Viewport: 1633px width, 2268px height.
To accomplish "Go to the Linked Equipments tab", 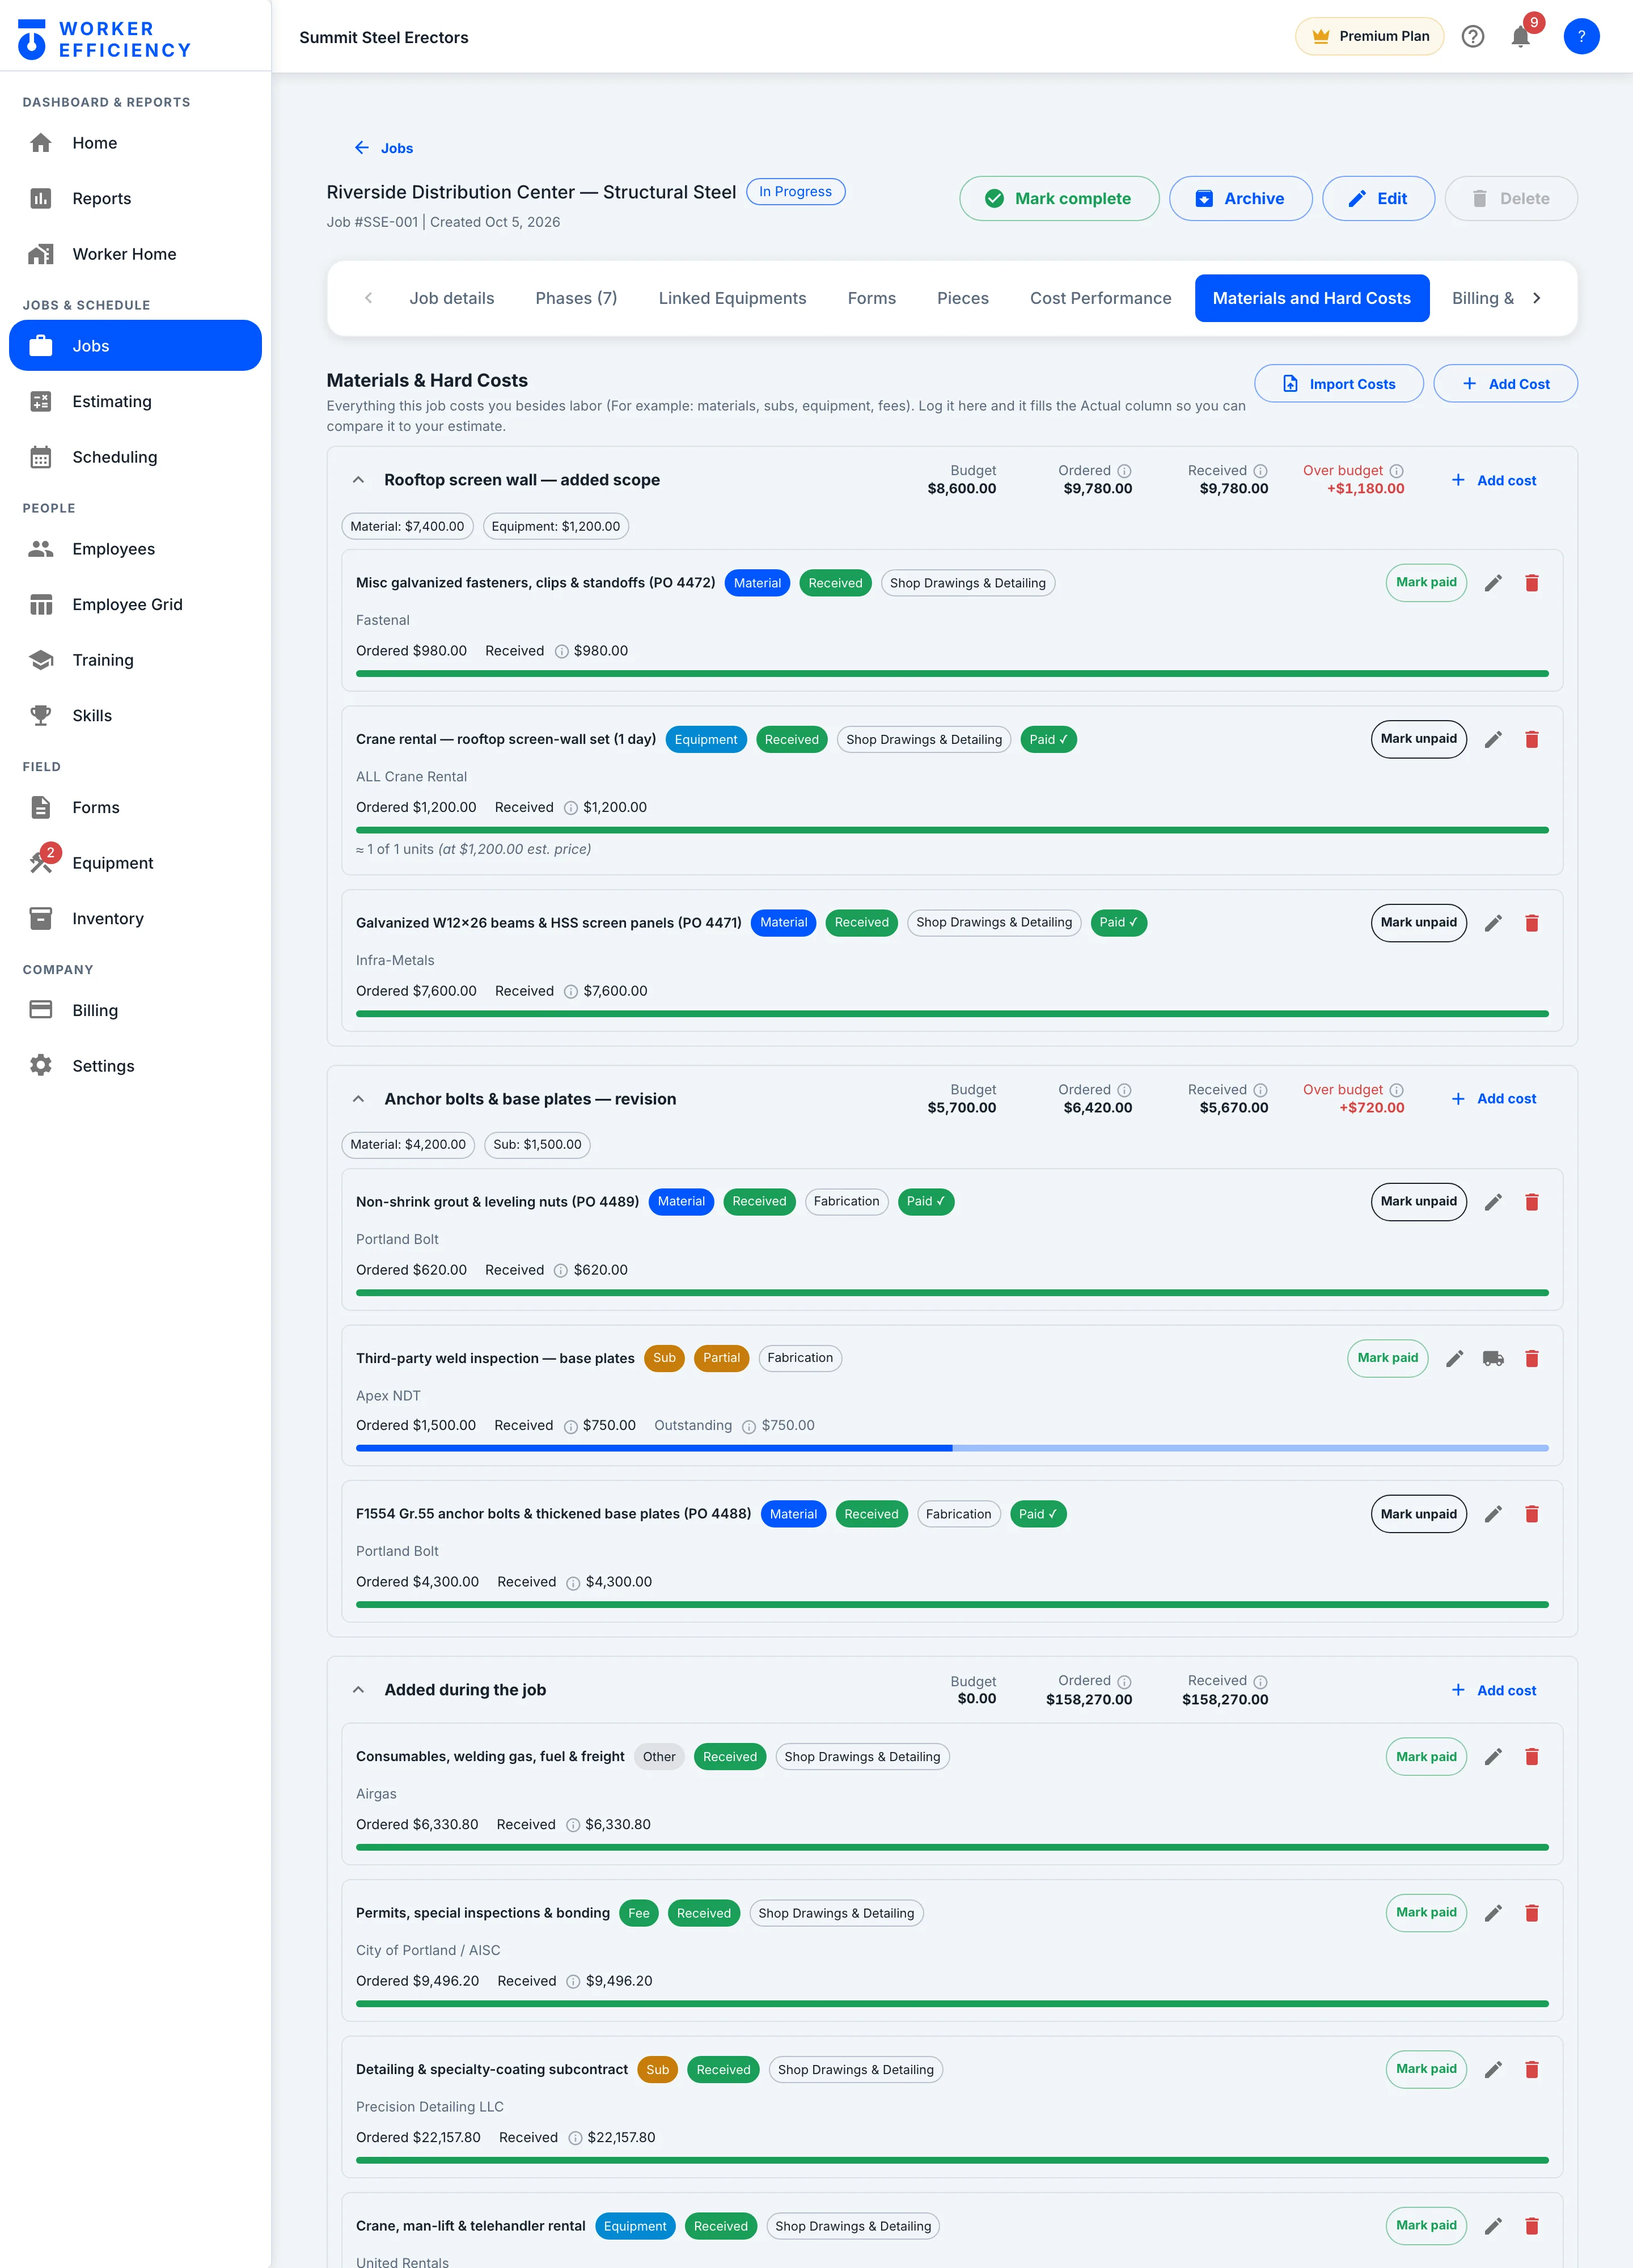I will 732,298.
